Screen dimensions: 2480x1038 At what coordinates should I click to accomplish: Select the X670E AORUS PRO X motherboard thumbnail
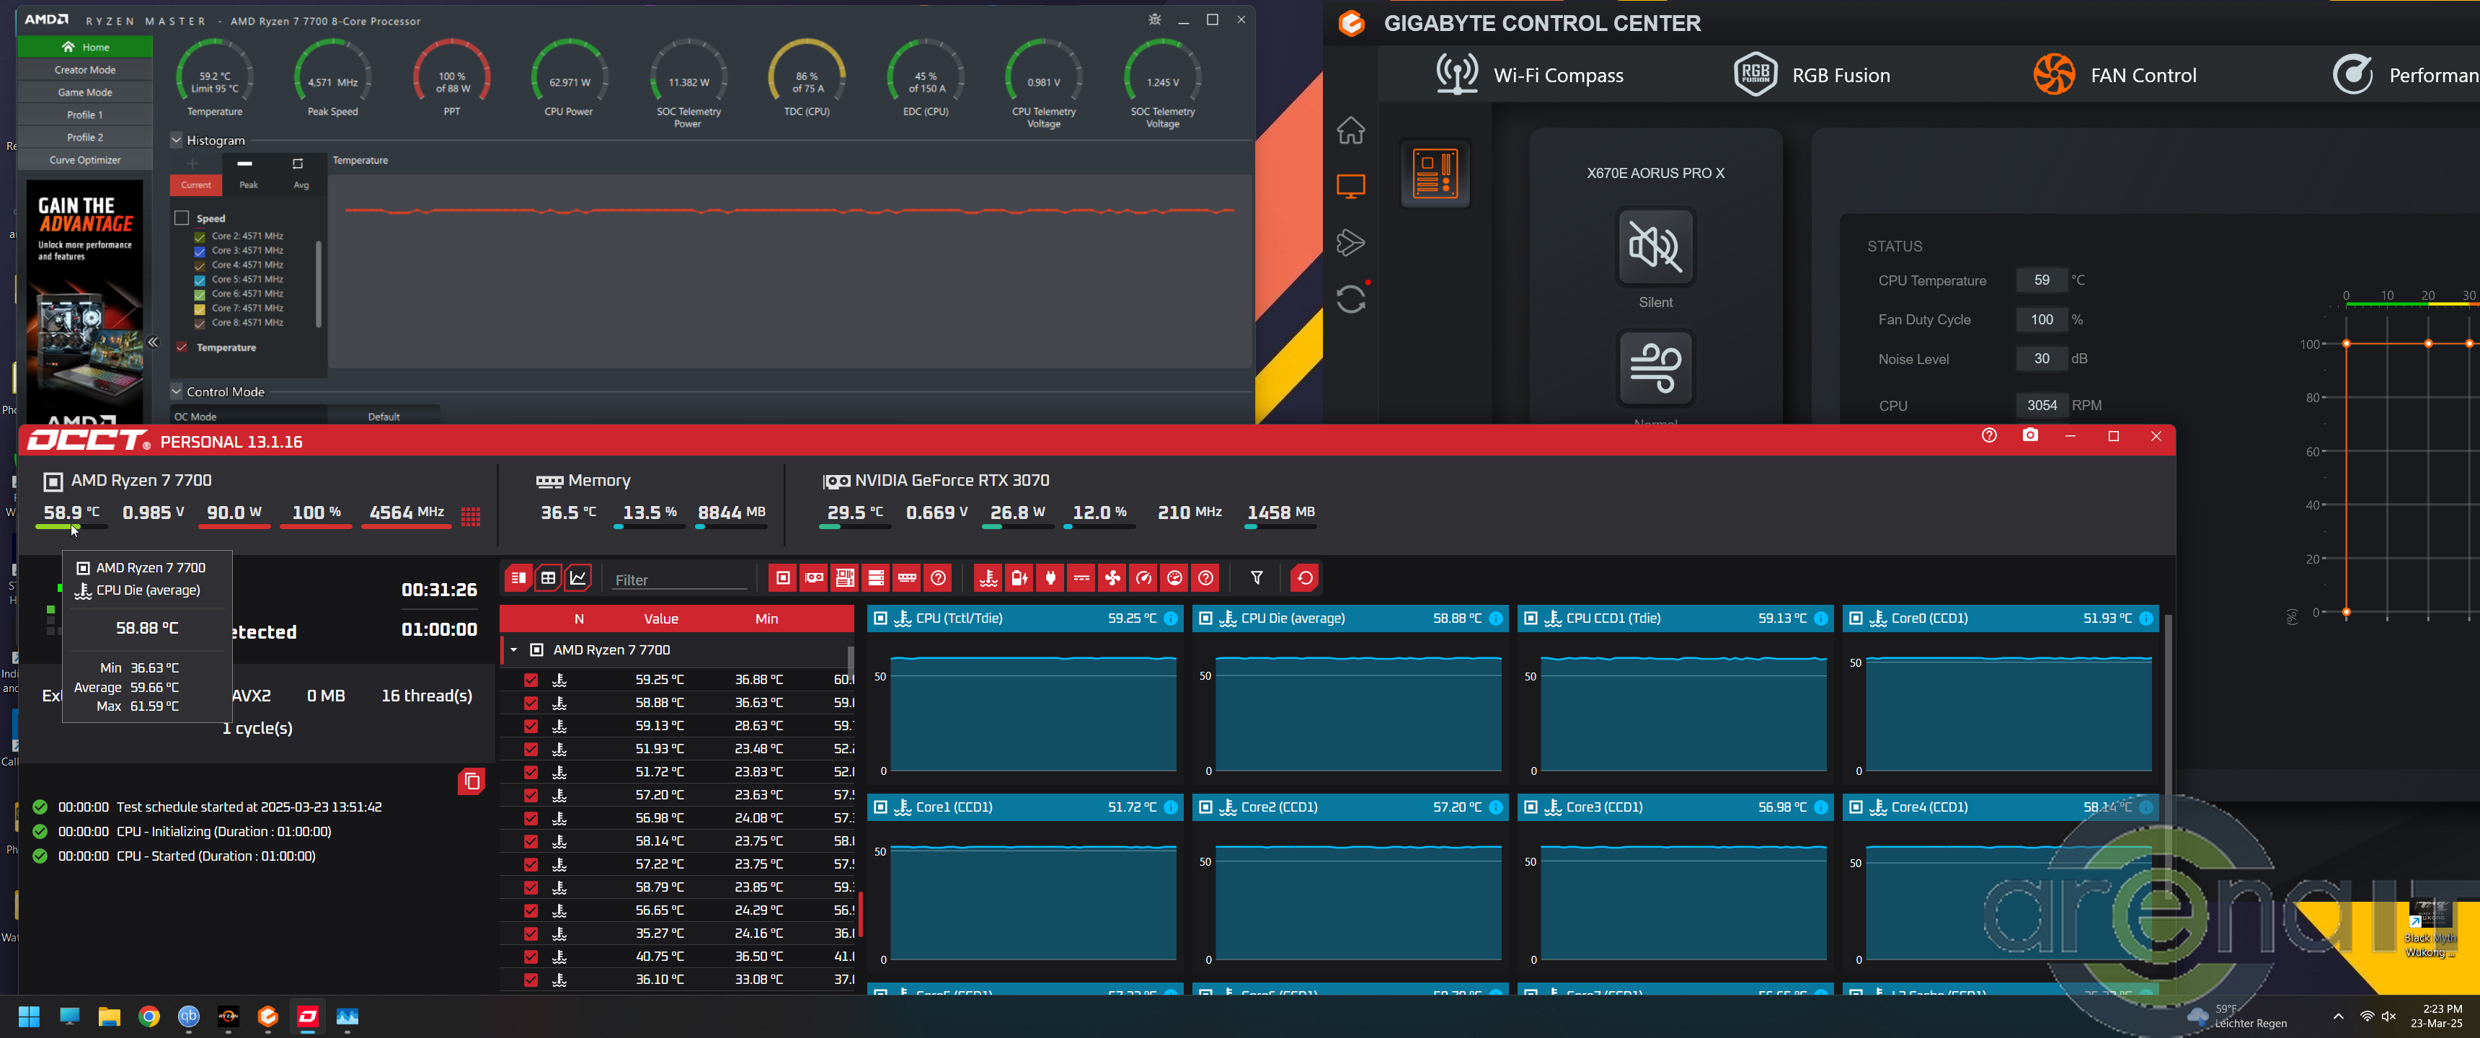click(x=1435, y=174)
